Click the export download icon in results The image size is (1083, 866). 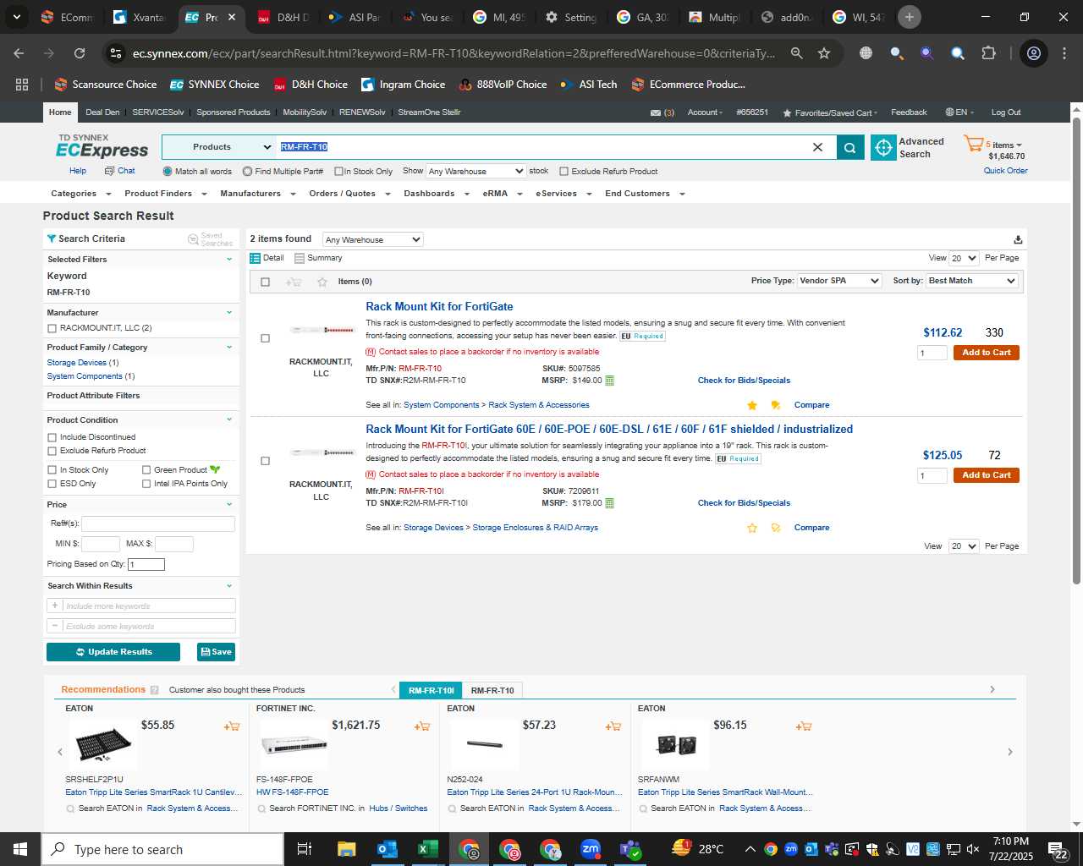[x=1018, y=239]
